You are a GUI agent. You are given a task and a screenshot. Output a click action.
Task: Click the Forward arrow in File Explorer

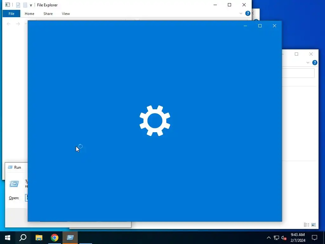[18, 24]
